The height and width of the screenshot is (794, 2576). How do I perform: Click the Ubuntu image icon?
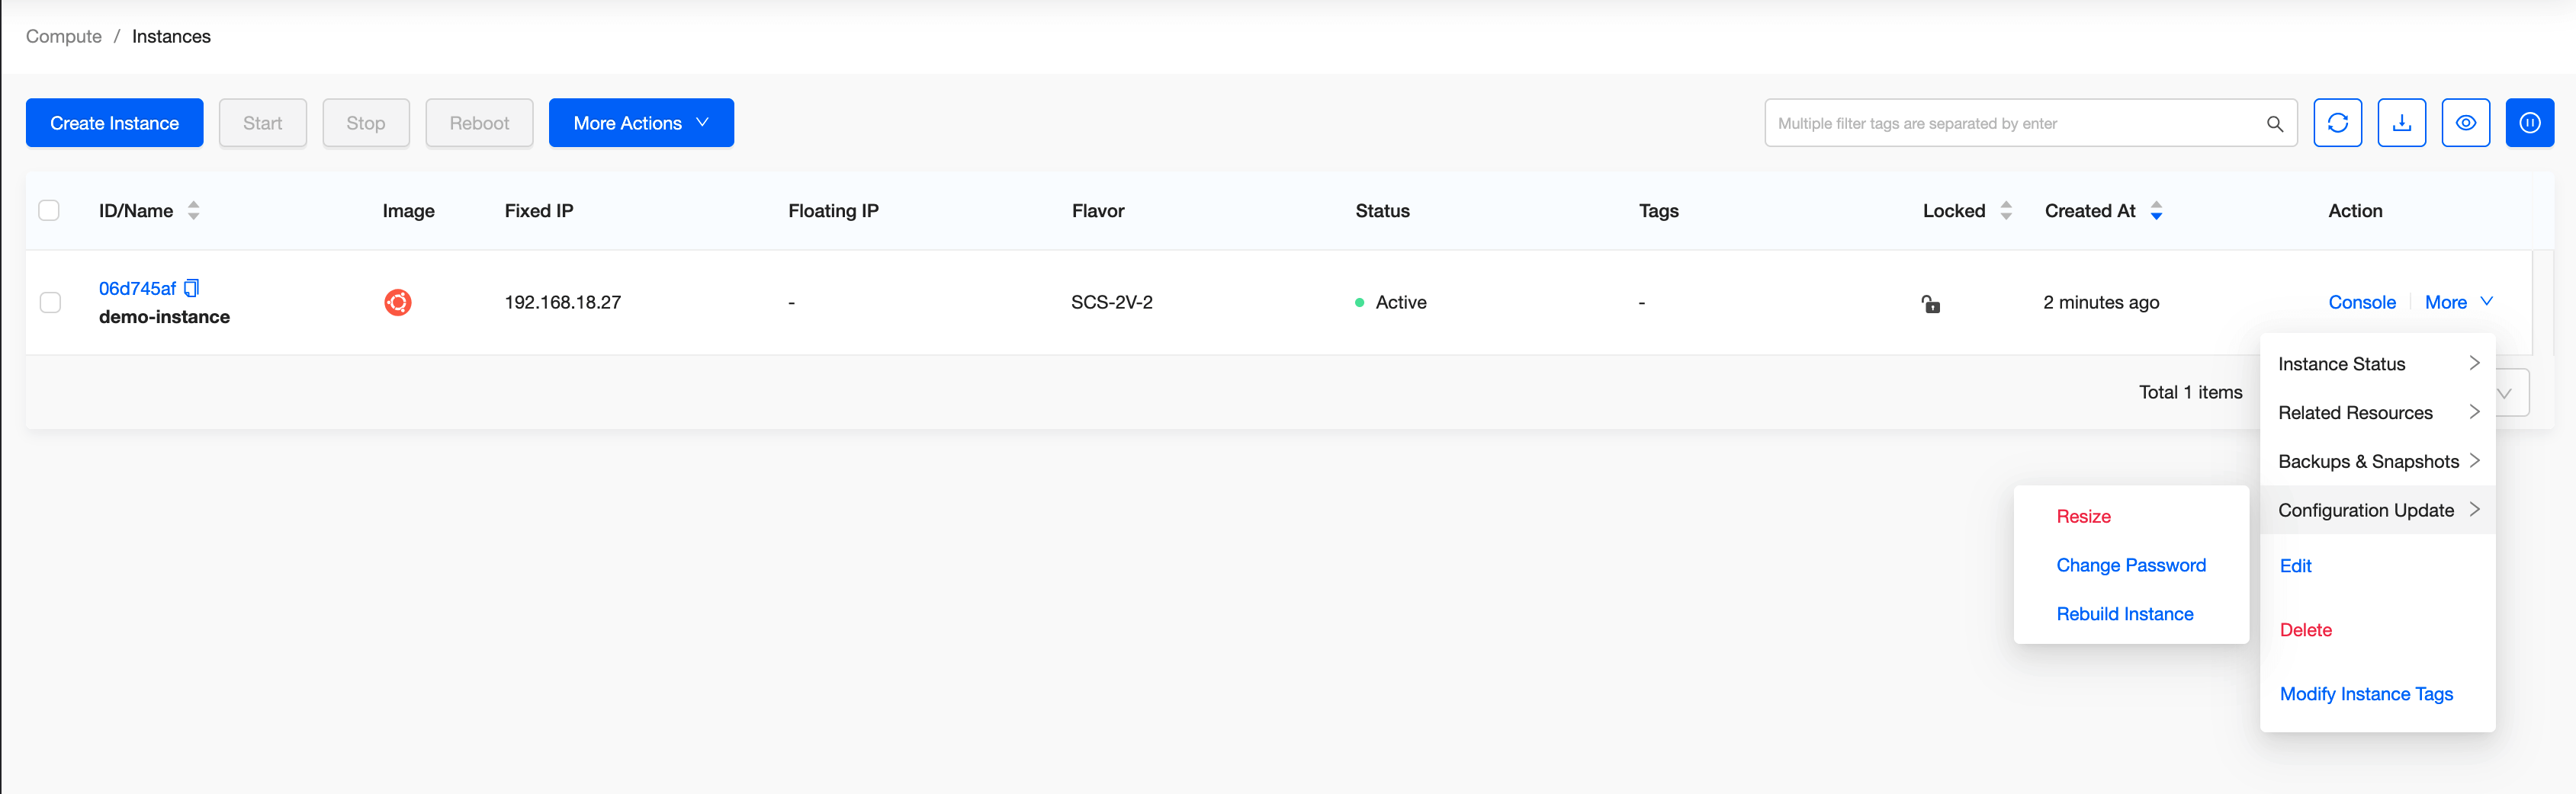pyautogui.click(x=398, y=303)
